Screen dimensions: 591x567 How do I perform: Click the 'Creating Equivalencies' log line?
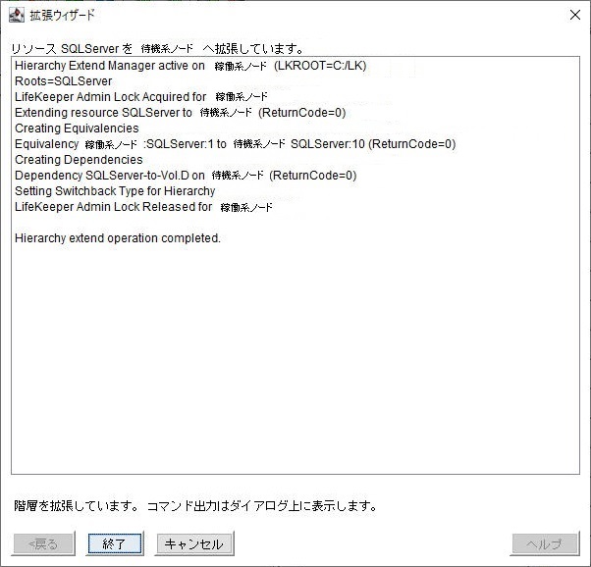pyautogui.click(x=77, y=129)
